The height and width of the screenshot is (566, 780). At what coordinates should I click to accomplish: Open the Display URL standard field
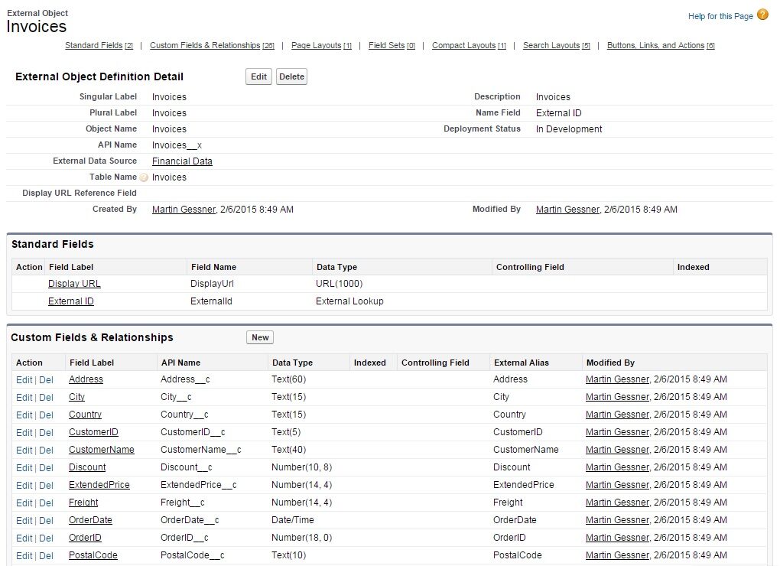(74, 284)
